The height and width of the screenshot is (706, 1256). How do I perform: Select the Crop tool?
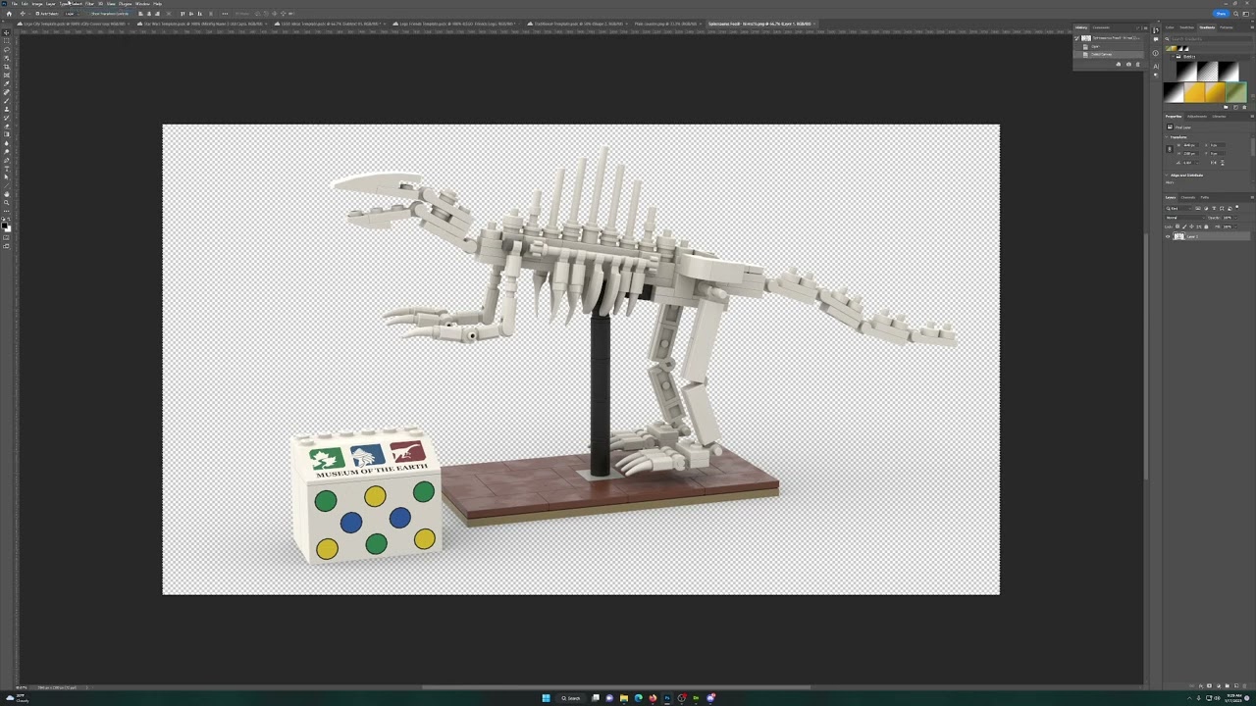pyautogui.click(x=6, y=66)
